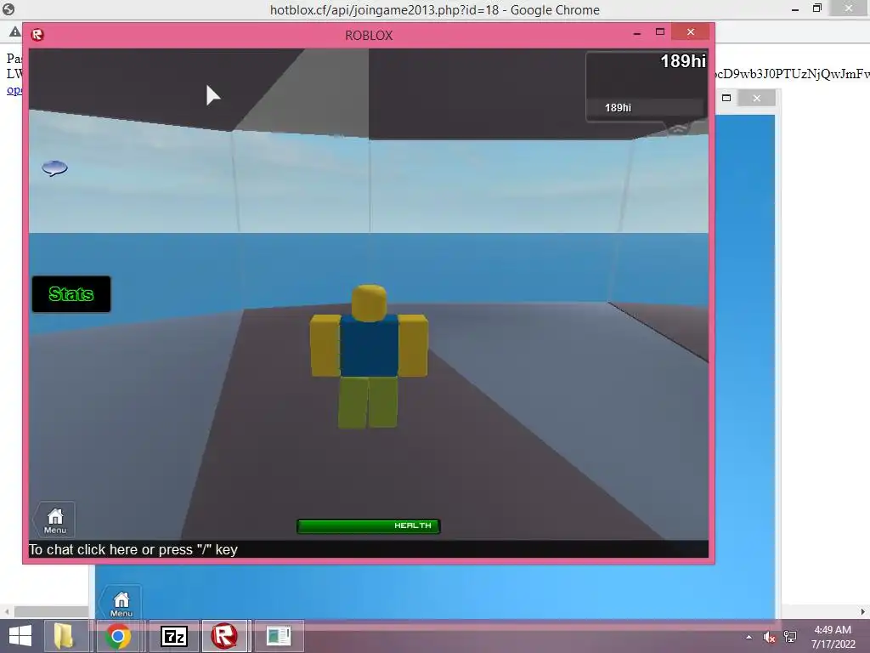
Task: Close the ROBLOX game window
Action: 690,32
